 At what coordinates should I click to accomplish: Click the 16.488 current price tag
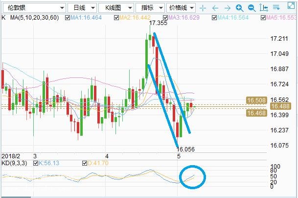pos(280,106)
